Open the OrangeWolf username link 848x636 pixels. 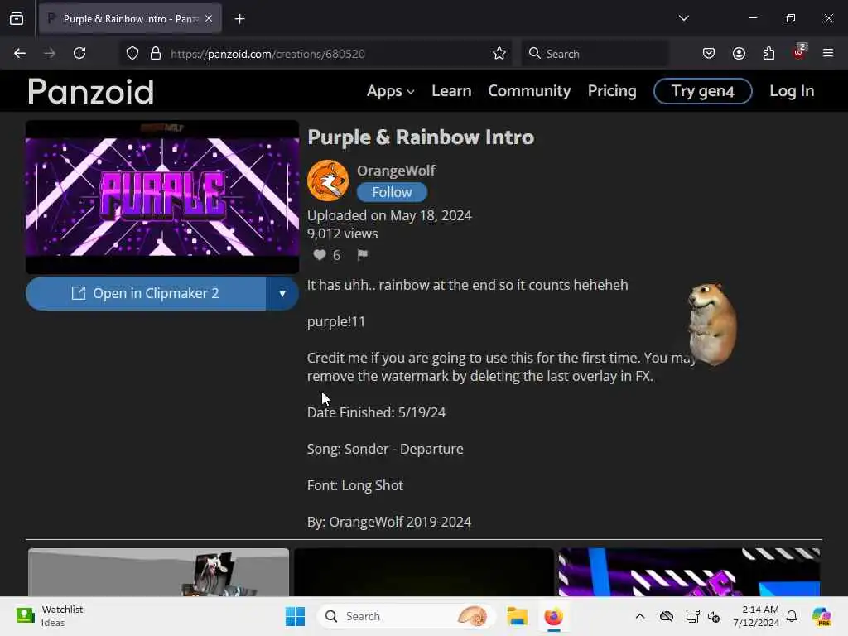[x=396, y=171]
